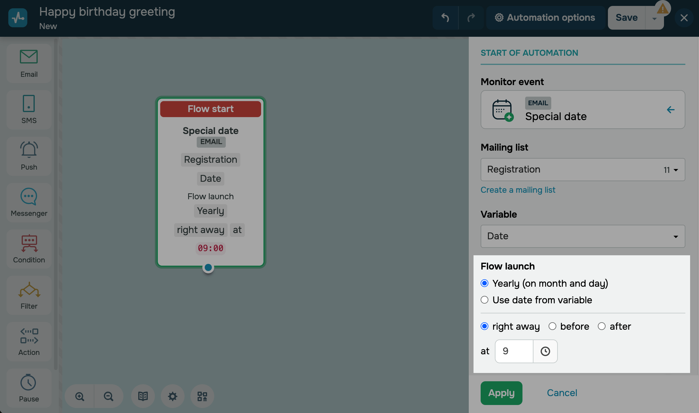Open clock time picker icon

545,351
